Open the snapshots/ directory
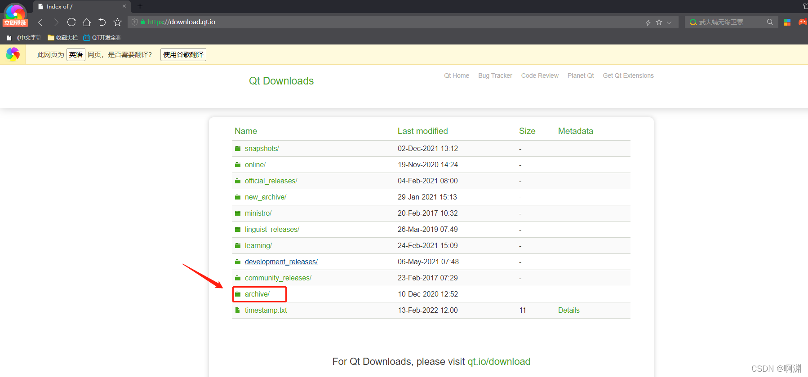 (262, 149)
